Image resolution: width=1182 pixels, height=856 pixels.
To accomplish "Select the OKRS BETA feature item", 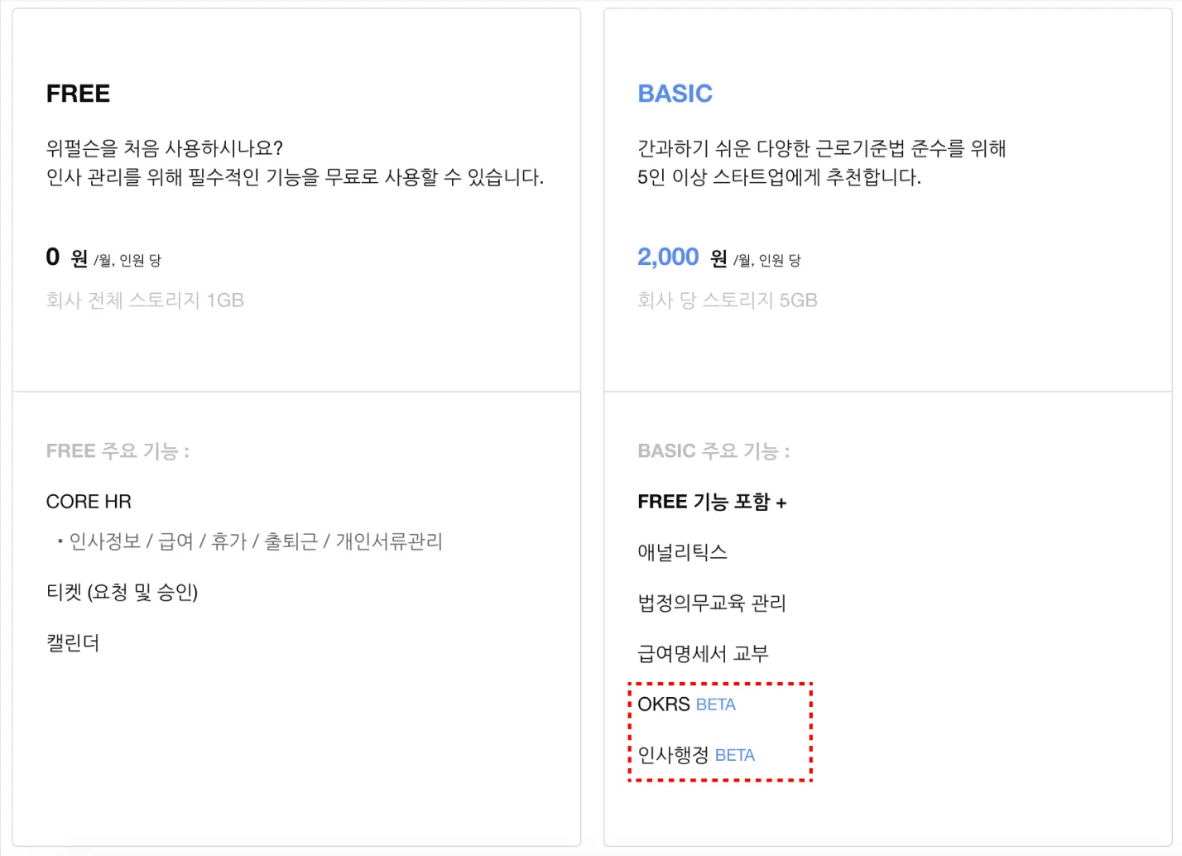I will pos(686,705).
